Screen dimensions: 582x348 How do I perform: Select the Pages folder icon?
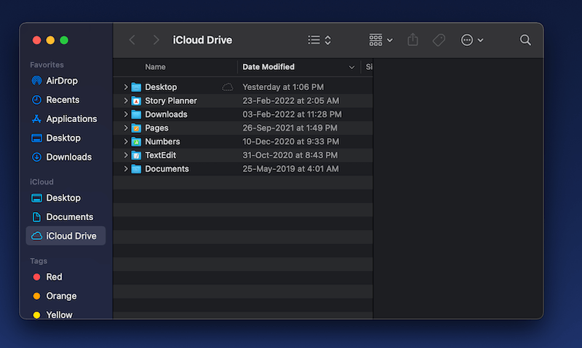[136, 128]
